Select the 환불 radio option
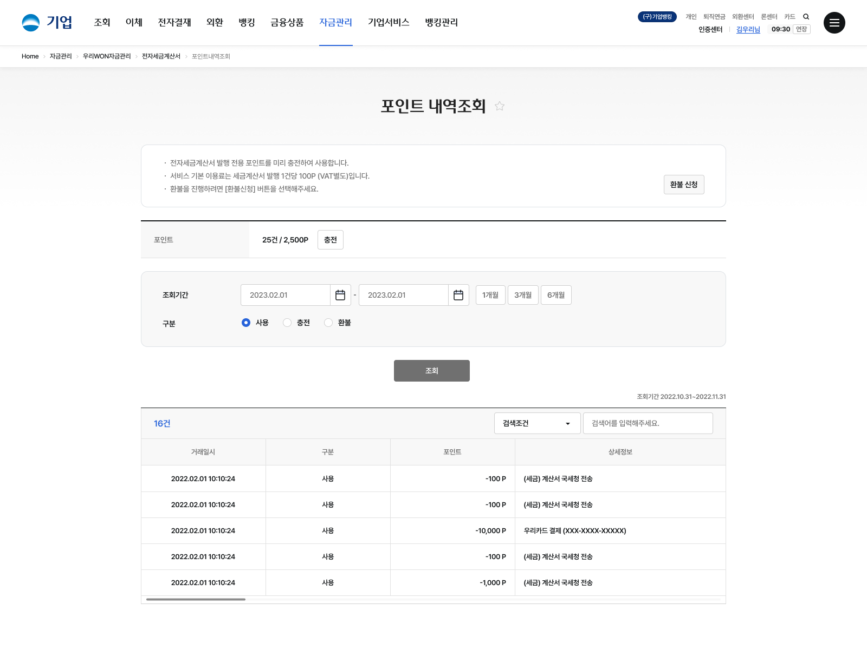The width and height of the screenshot is (867, 669). (x=328, y=323)
